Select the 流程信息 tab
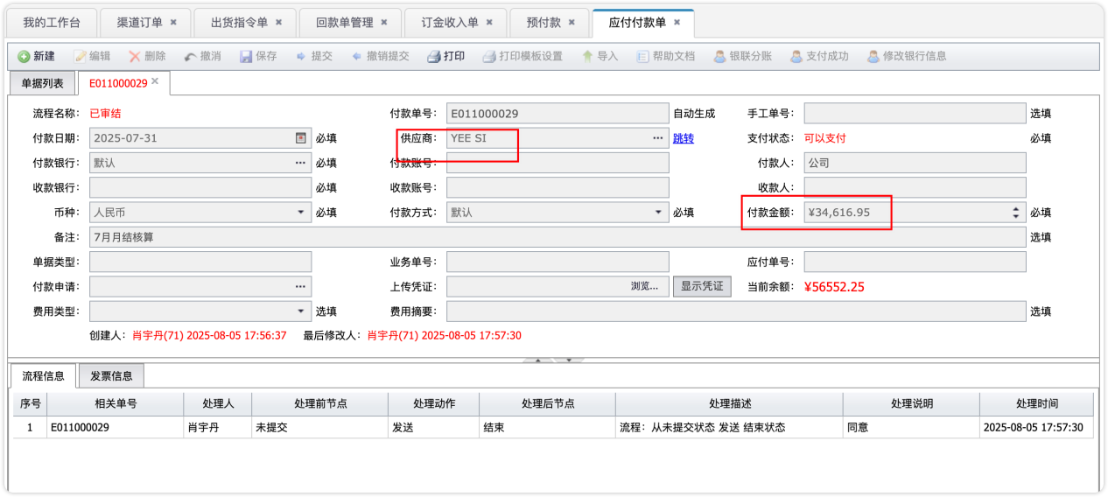 [43, 375]
